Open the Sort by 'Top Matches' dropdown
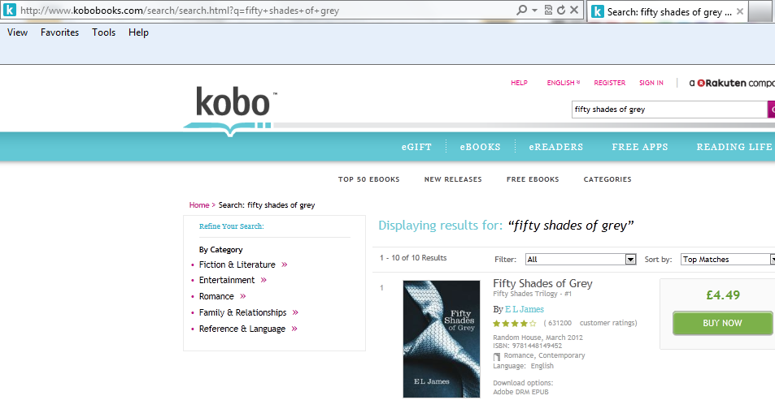The height and width of the screenshot is (400, 775). 728,260
